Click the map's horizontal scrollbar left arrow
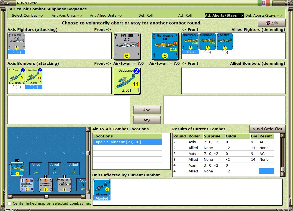The width and height of the screenshot is (293, 211). coord(10,197)
